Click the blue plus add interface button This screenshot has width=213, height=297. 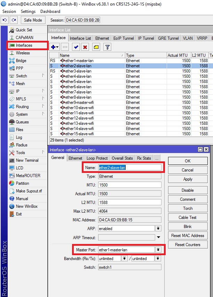coord(55,47)
